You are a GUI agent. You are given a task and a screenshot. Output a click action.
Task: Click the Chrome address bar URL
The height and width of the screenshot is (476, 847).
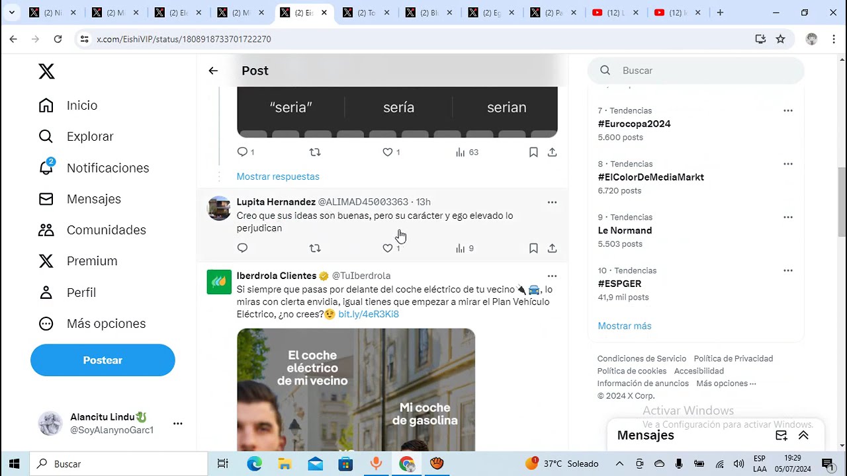pyautogui.click(x=184, y=39)
